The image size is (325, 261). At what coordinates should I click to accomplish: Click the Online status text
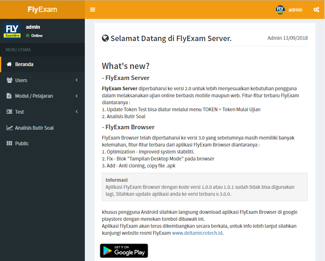coord(37,35)
